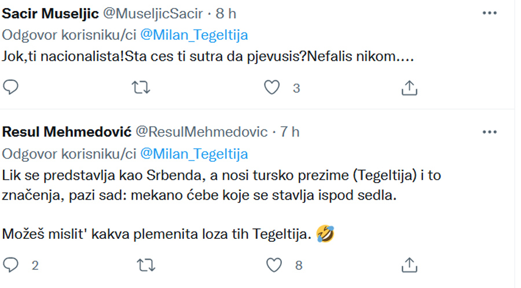The width and height of the screenshot is (521, 288).
Task: Open Sacir Museljic's profile name
Action: (x=50, y=14)
